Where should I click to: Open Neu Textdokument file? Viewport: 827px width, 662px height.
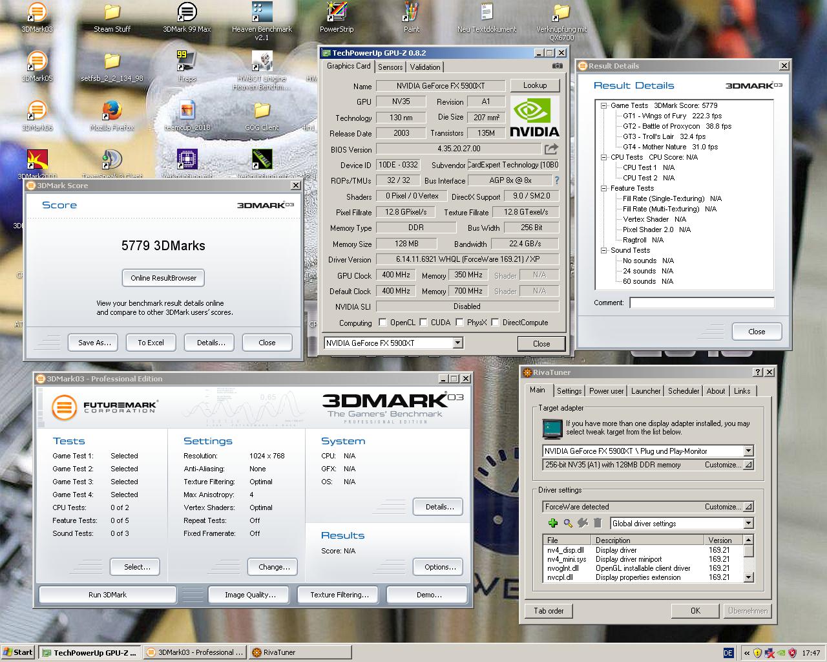pos(487,17)
